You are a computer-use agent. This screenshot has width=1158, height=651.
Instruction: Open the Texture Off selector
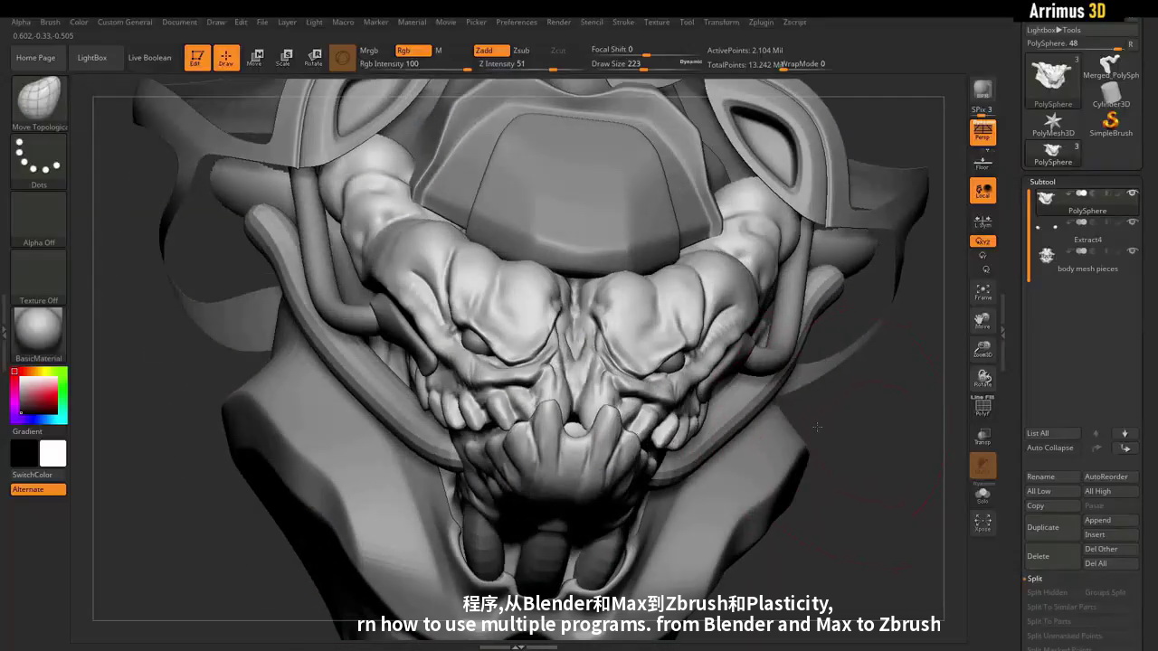click(39, 278)
